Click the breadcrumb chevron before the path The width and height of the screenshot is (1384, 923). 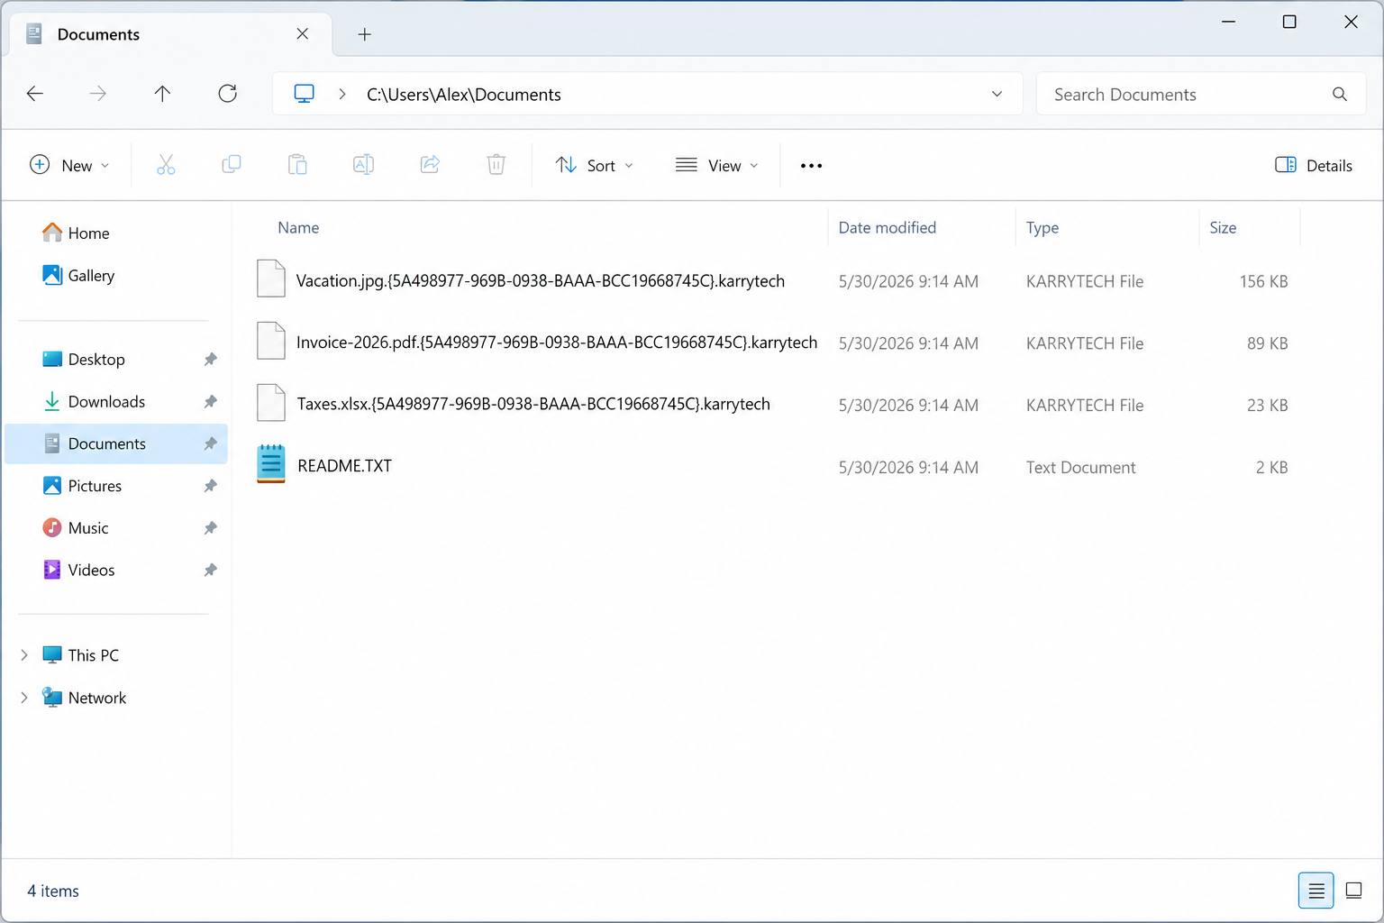[x=342, y=94]
